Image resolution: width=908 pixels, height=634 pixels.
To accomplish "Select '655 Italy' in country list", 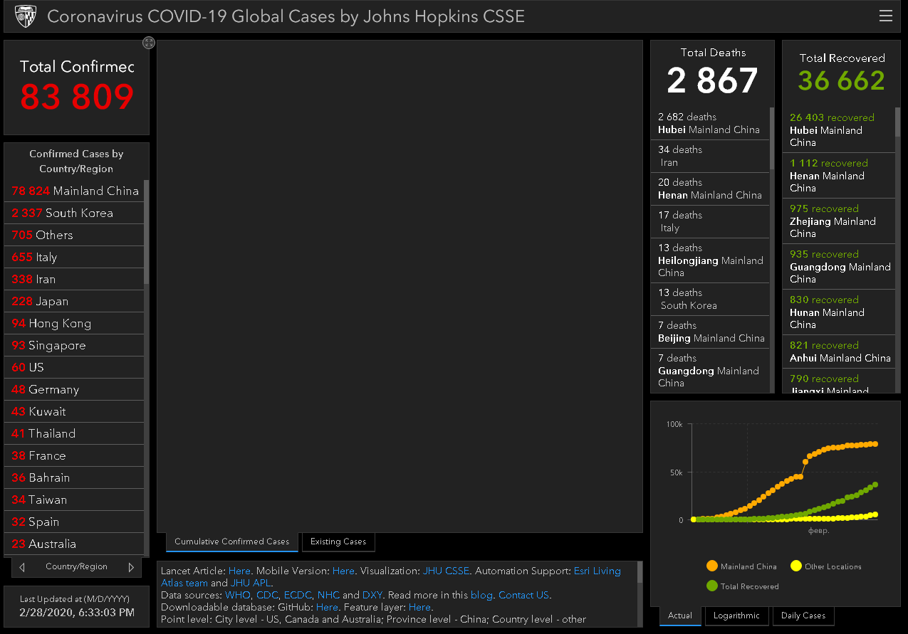I will (74, 257).
